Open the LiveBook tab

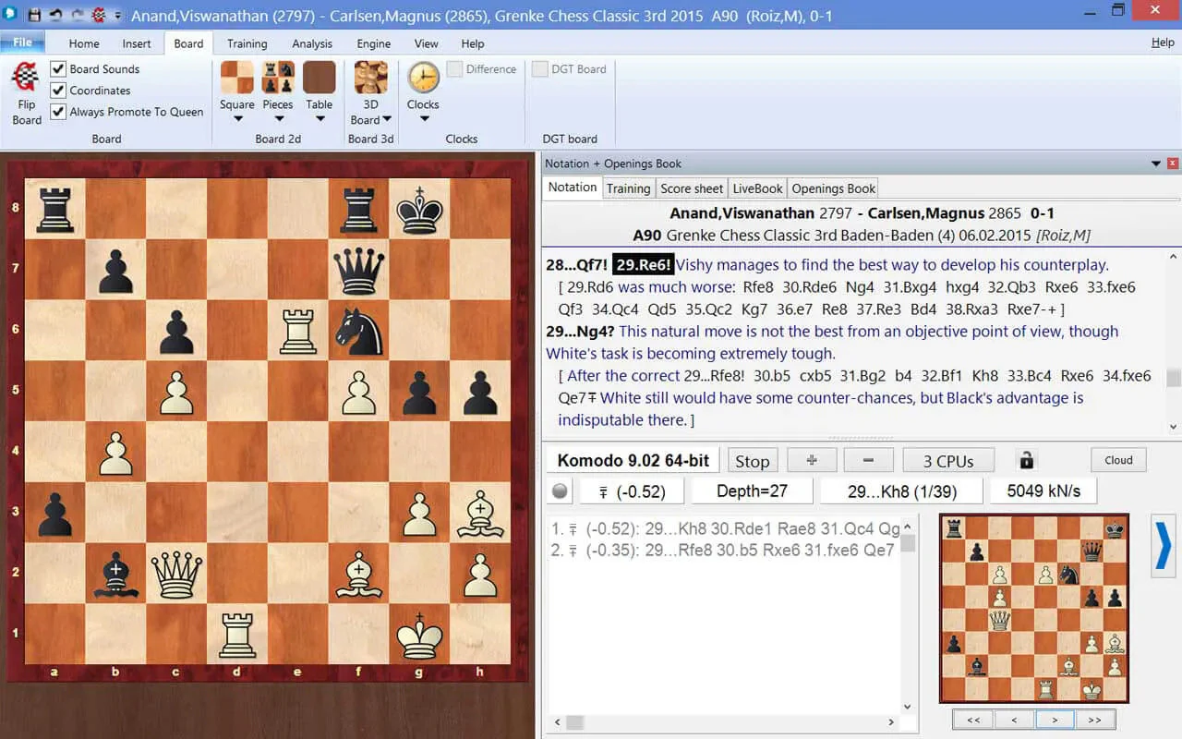(x=757, y=188)
